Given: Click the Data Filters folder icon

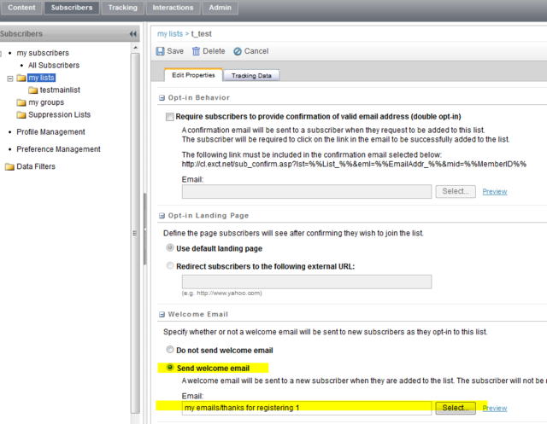Looking at the screenshot, I should tap(9, 166).
